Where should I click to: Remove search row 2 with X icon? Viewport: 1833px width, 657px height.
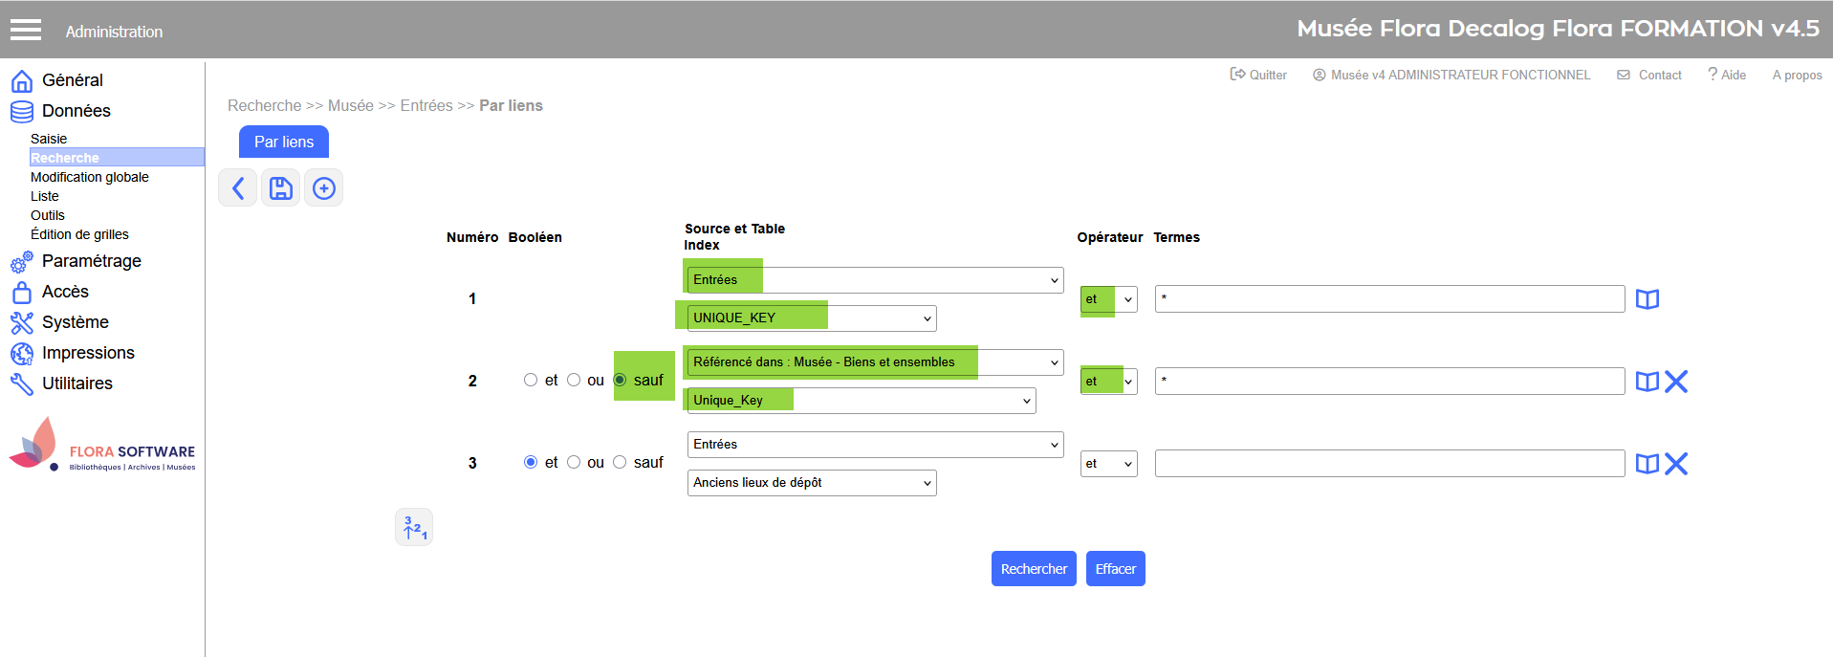point(1676,382)
